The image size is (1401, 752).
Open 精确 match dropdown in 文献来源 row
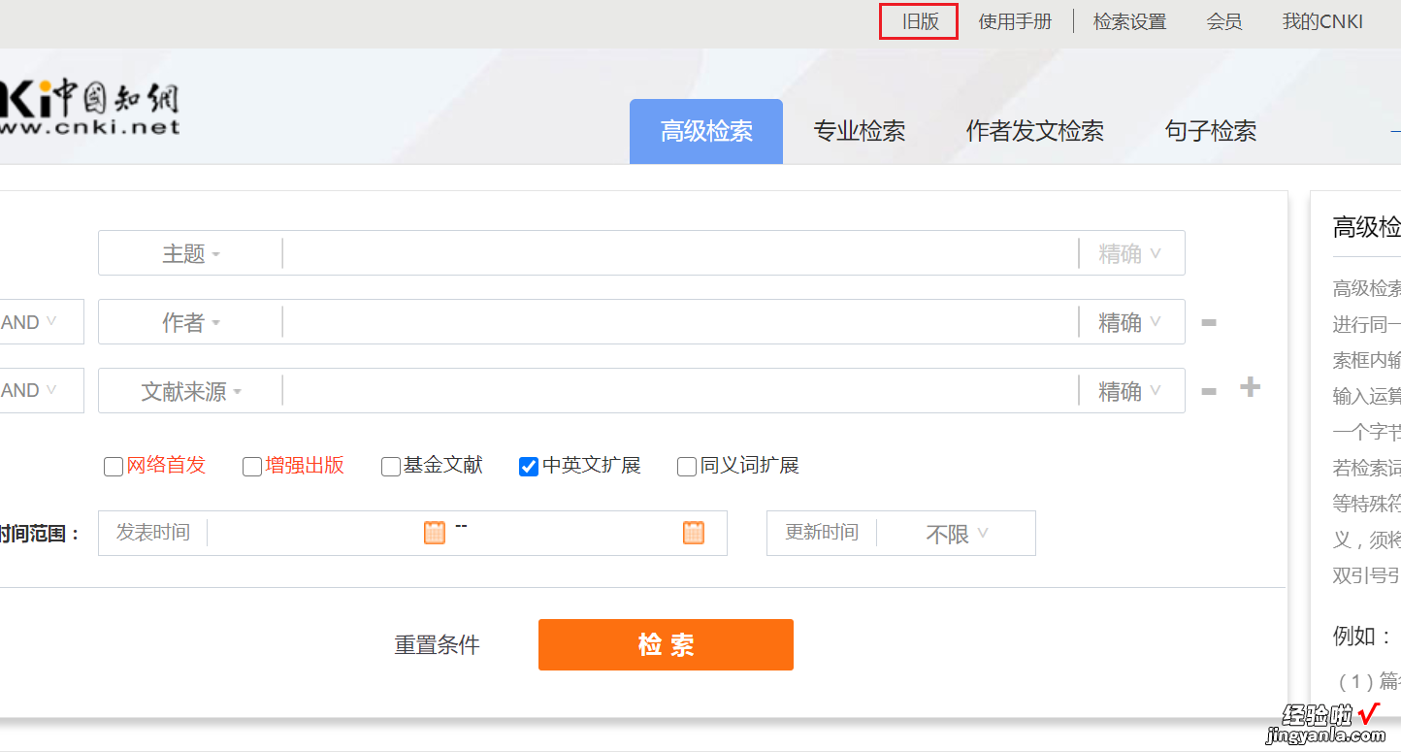[x=1130, y=391]
